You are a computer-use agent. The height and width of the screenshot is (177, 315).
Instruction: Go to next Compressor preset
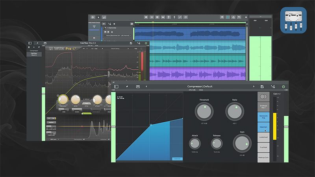point(254,87)
